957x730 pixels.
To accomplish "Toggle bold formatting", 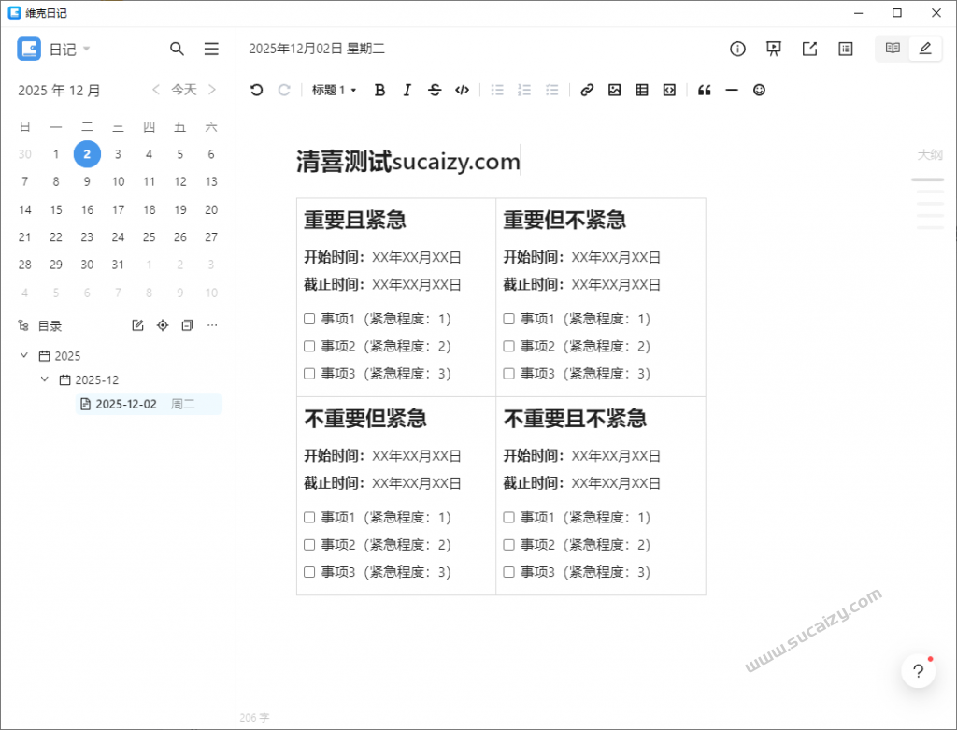I will pos(379,90).
